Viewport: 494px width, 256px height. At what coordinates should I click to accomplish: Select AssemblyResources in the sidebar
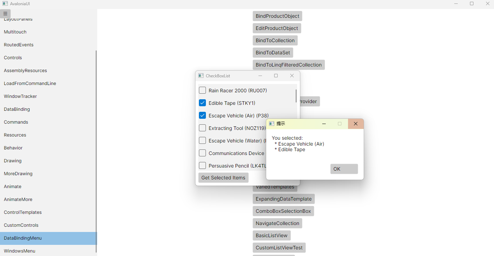click(x=48, y=70)
